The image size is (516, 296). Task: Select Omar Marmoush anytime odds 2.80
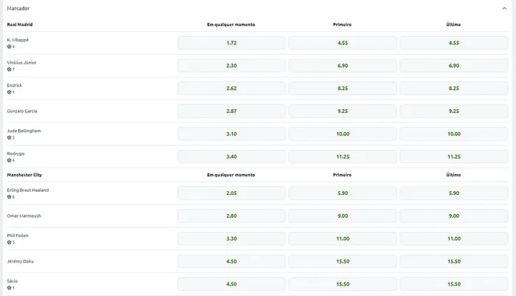231,216
